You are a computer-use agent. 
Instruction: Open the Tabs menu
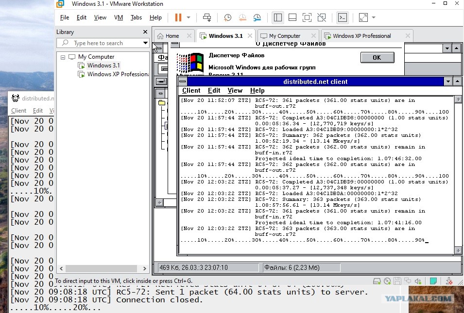pos(136,17)
